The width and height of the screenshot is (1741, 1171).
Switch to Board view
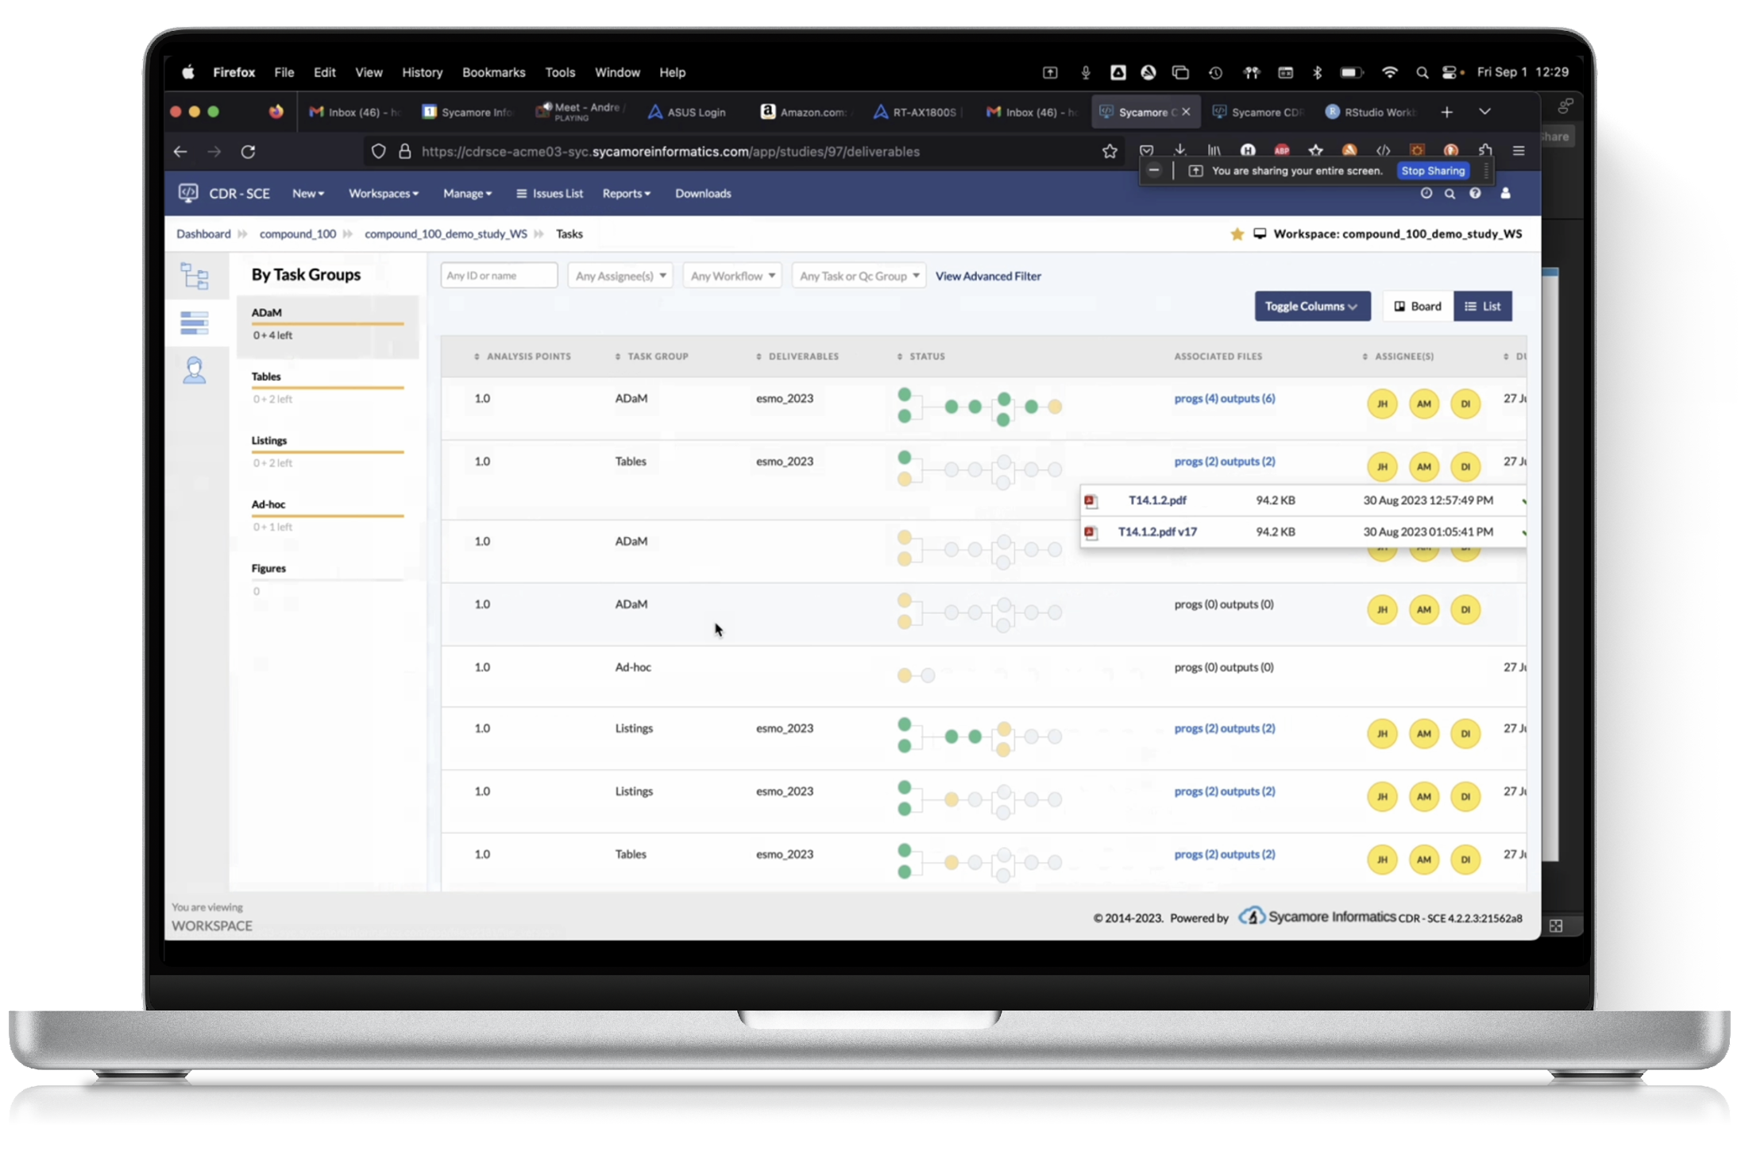[x=1417, y=306]
